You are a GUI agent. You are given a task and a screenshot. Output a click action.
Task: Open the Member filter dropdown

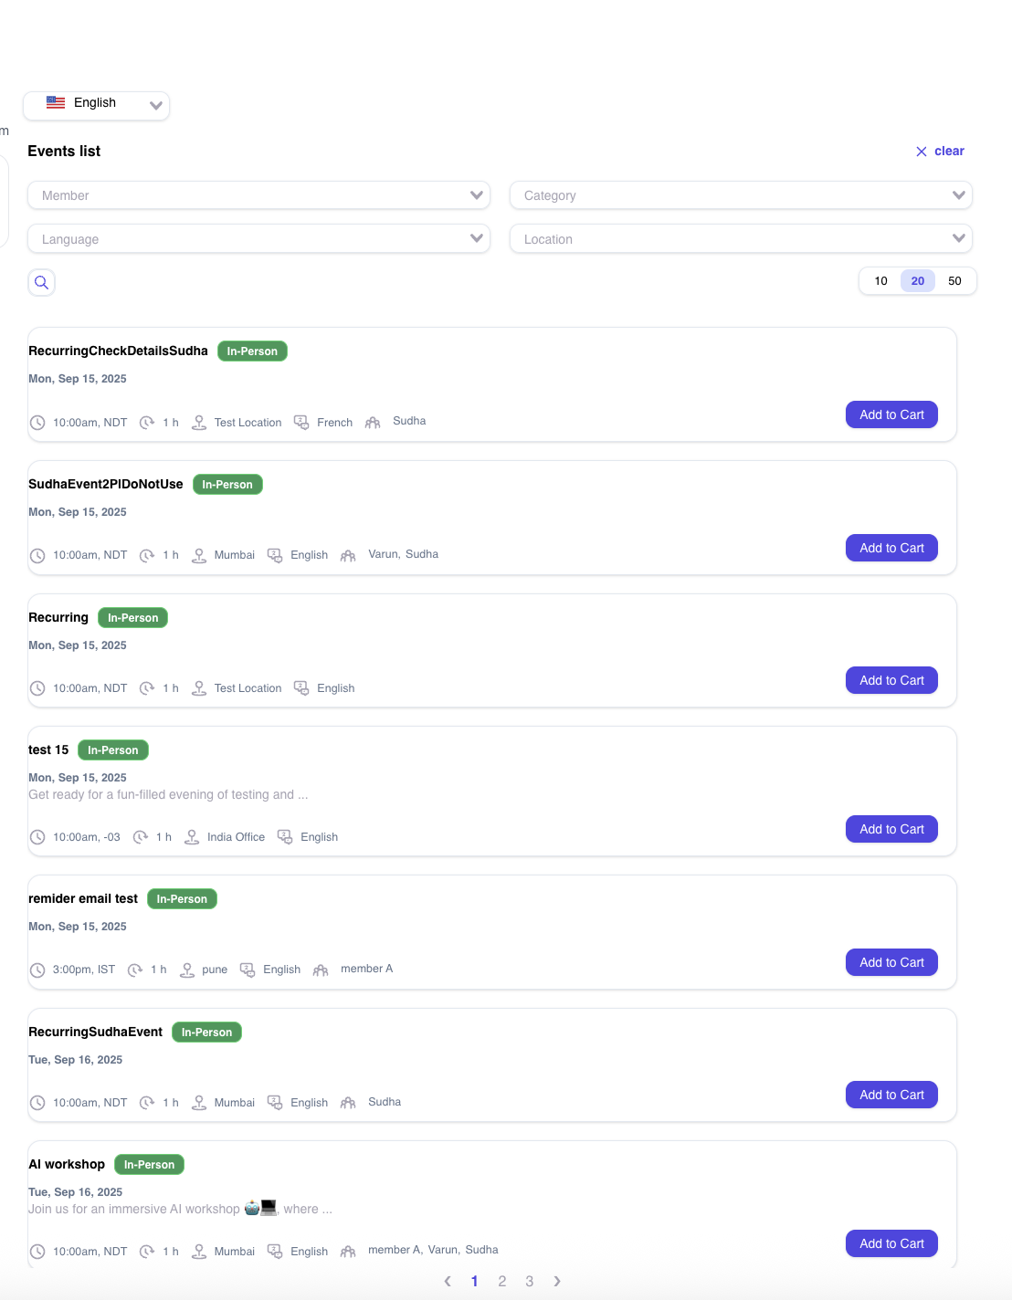(x=258, y=195)
